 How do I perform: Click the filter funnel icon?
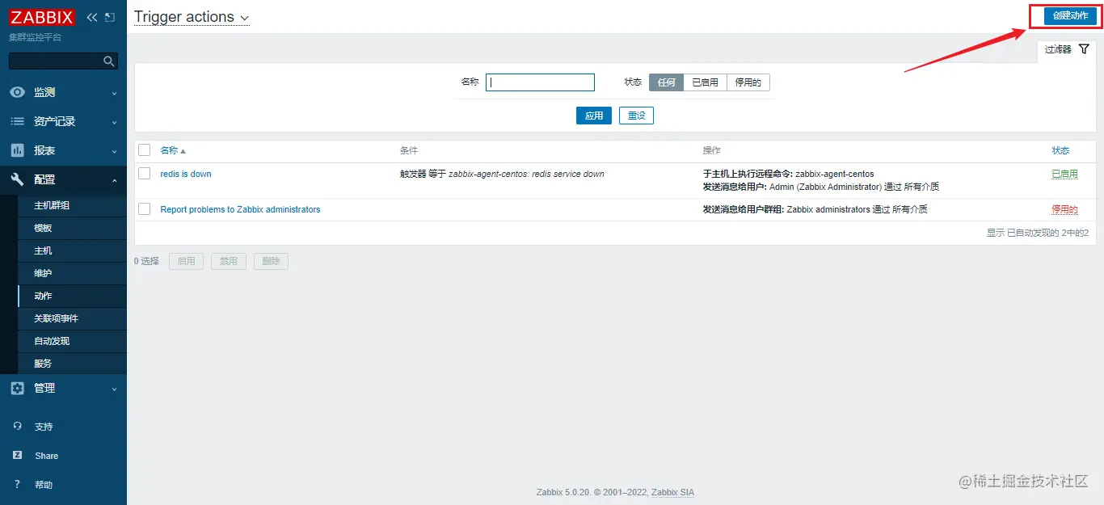1085,49
